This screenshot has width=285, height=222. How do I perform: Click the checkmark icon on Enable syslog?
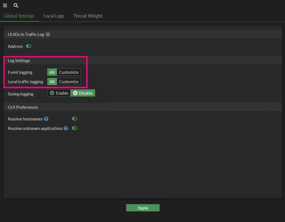[x=52, y=93]
